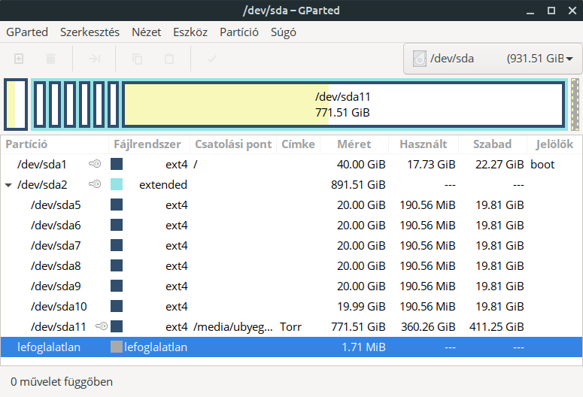Click the dark blue swatch in /dev/sda8 row

pos(117,265)
